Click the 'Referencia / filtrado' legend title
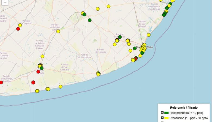212x122 pixels. point(184,108)
